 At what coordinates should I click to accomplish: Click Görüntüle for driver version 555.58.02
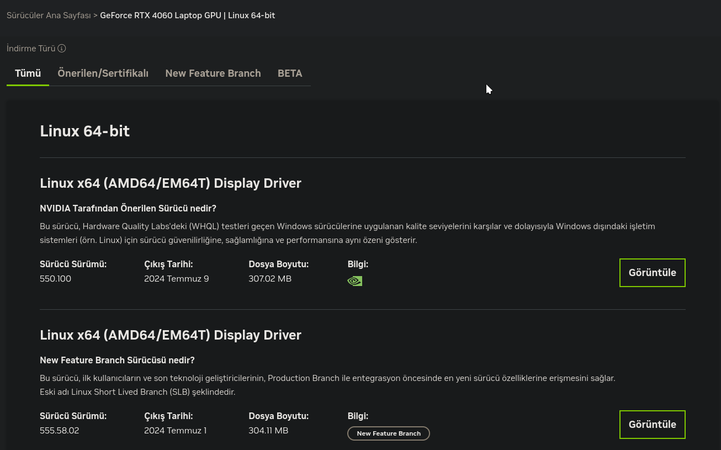pos(652,425)
